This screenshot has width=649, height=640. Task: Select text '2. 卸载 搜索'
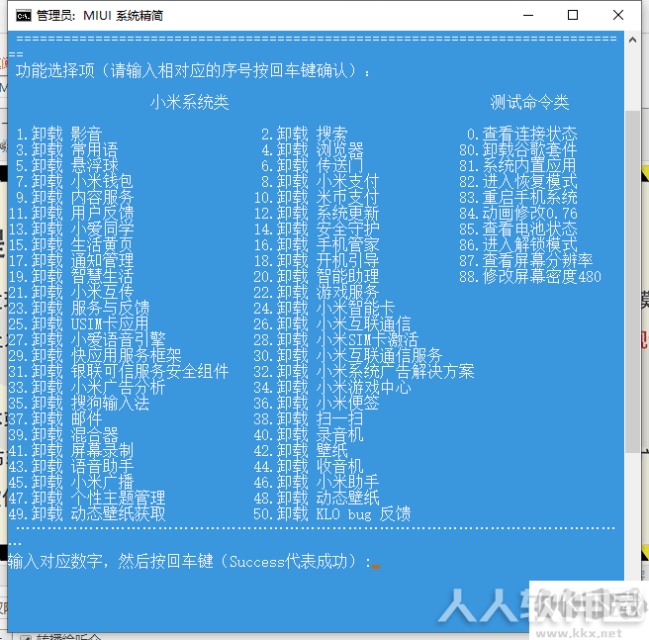[305, 135]
